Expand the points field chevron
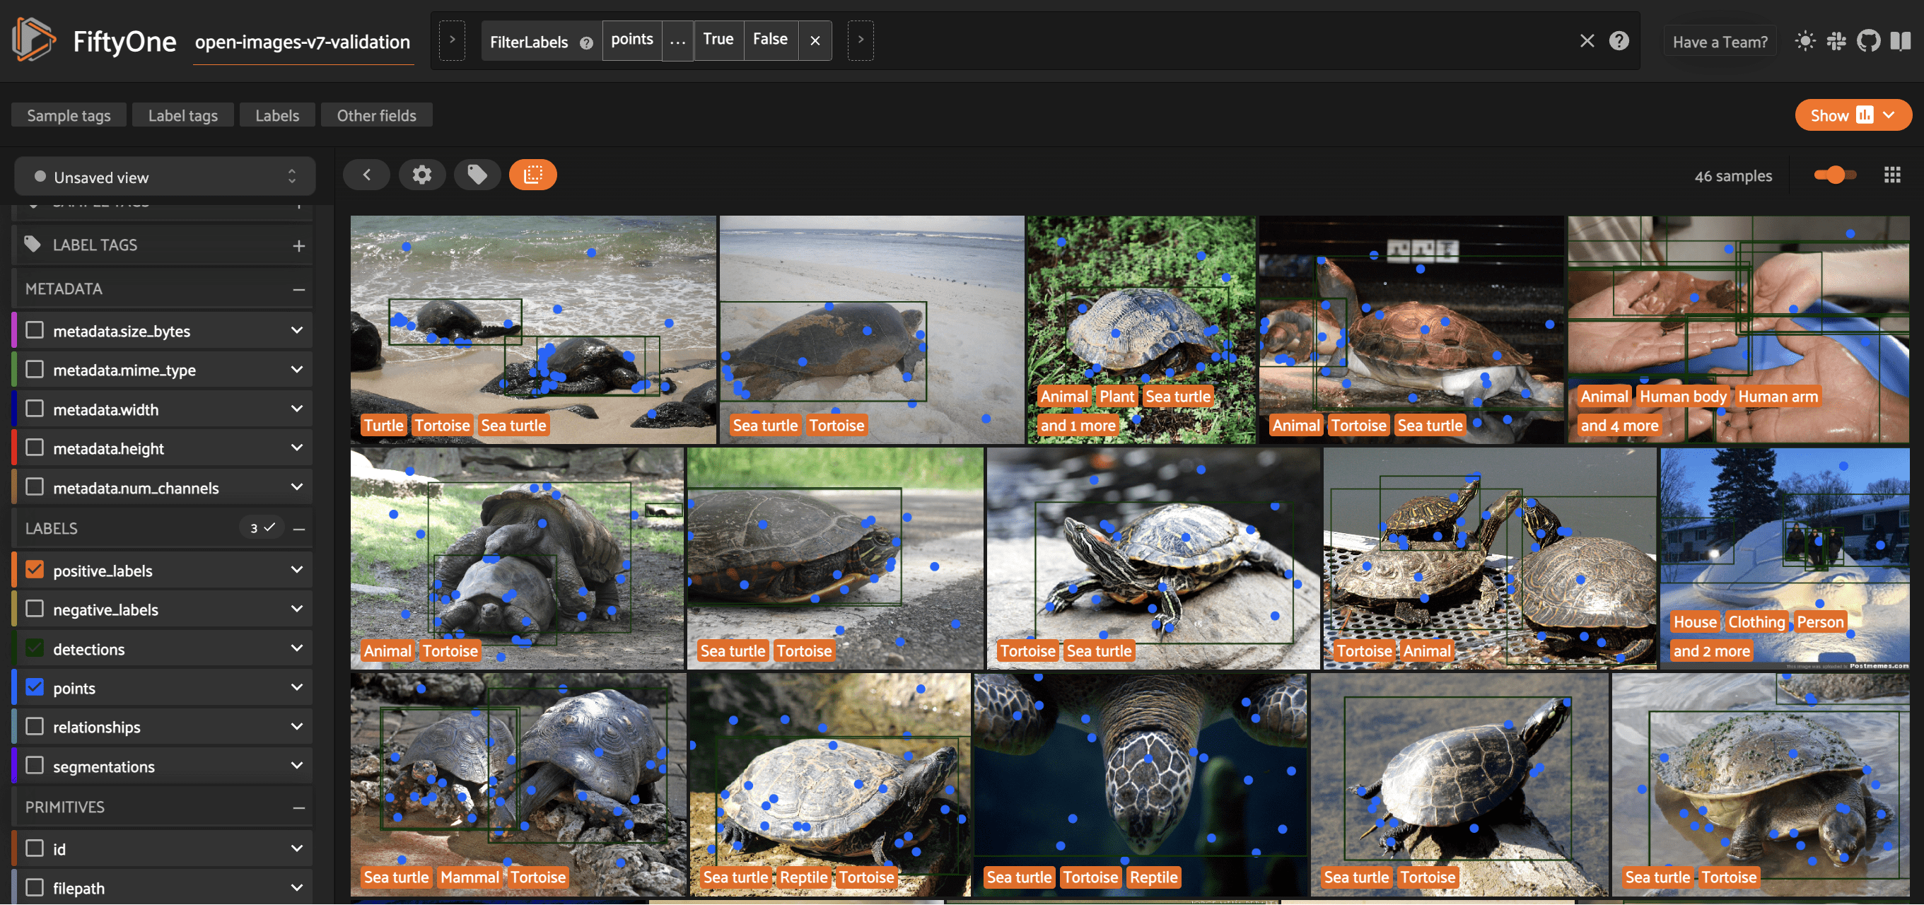Image resolution: width=1924 pixels, height=905 pixels. 296,688
